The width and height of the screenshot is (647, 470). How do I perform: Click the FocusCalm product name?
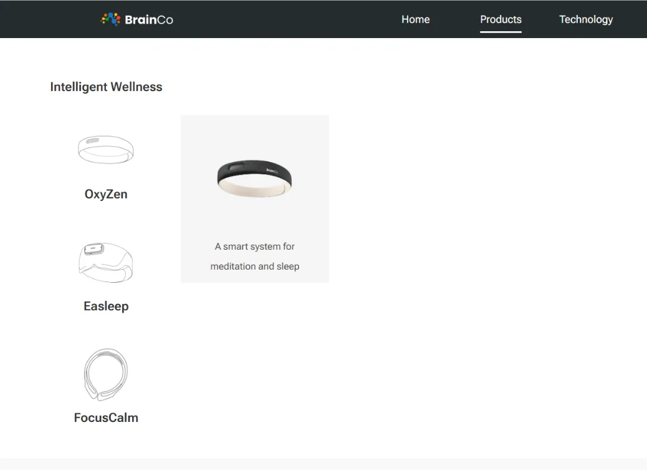106,418
